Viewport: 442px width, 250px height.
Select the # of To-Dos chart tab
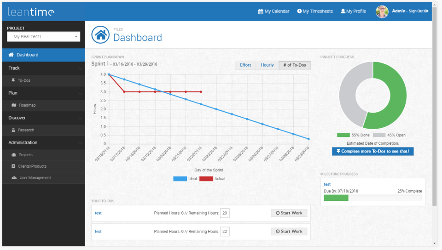tap(295, 65)
